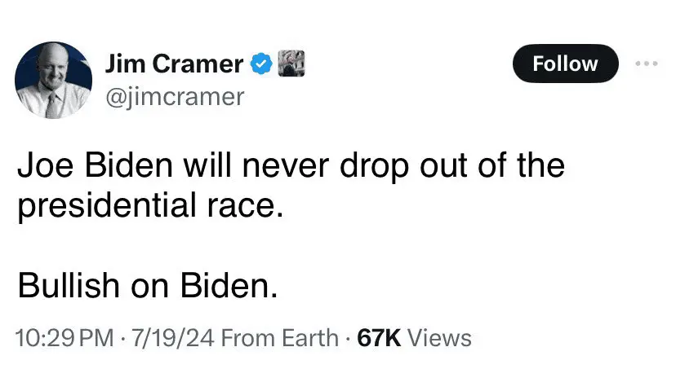
Task: Click the small affiliation badge image
Action: [x=291, y=63]
